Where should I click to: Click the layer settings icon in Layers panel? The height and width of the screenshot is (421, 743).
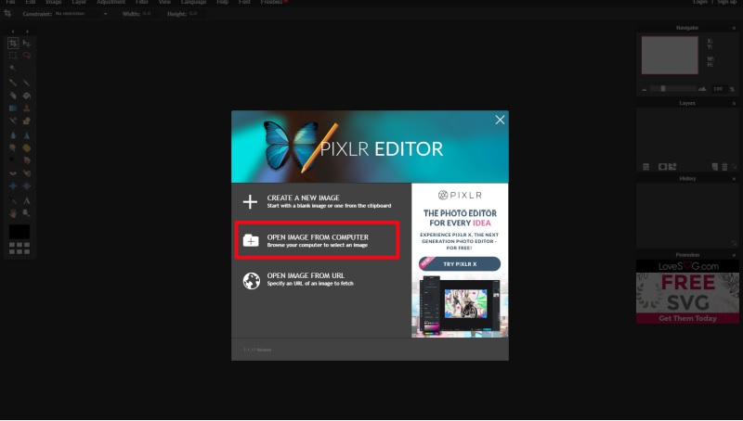coord(645,167)
